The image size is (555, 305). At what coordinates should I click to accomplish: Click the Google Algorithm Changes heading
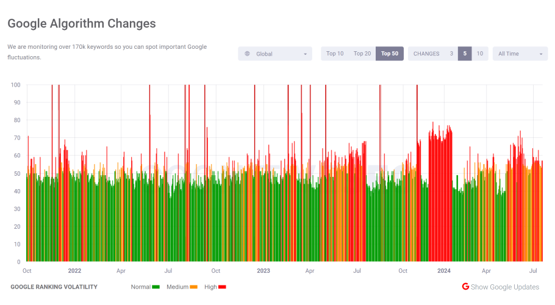coord(82,23)
